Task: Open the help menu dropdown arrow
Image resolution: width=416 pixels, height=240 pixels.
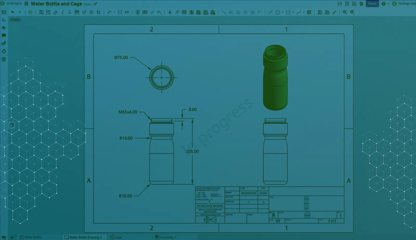Action: point(388,4)
